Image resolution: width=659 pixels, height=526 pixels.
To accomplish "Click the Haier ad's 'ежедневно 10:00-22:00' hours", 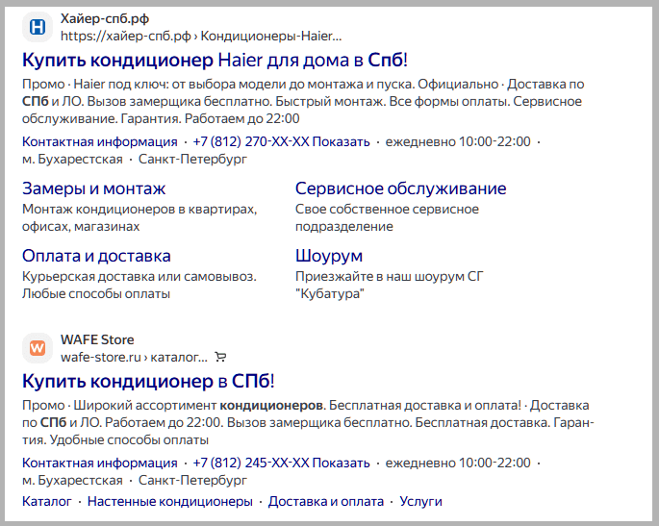I will [458, 142].
